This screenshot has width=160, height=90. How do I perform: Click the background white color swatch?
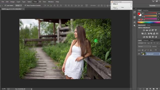(x=140, y=15)
